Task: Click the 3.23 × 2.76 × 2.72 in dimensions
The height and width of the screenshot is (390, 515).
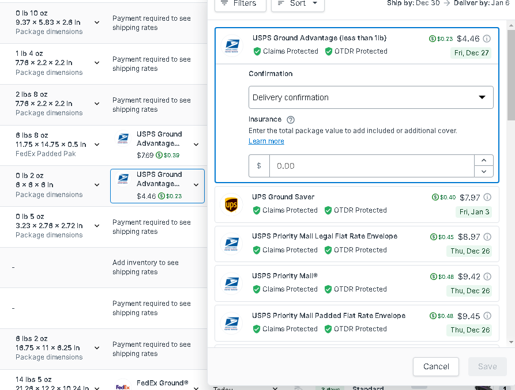Action: [x=49, y=226]
